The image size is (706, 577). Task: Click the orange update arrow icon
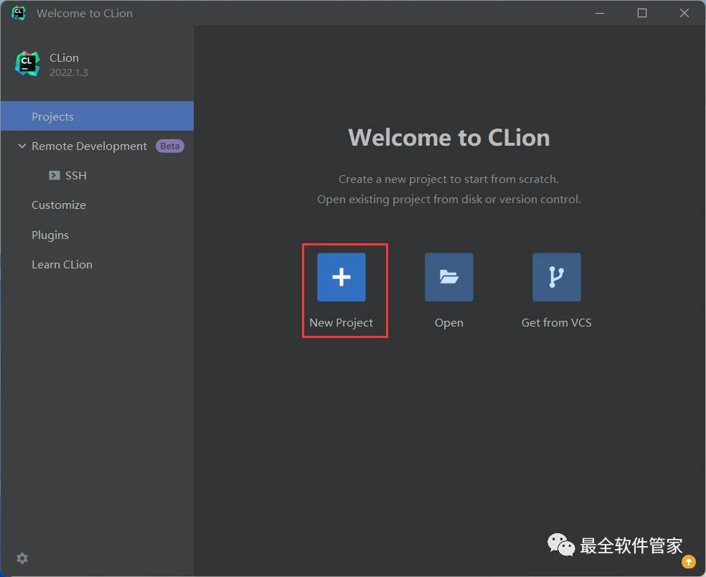(689, 562)
